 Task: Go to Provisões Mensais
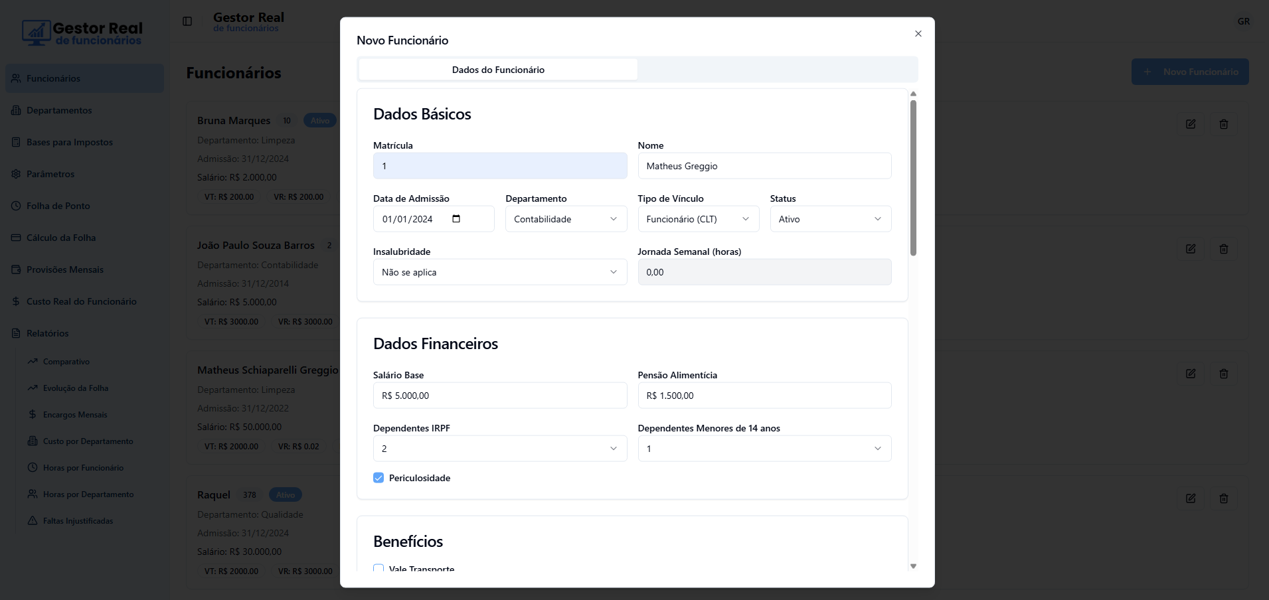84,269
